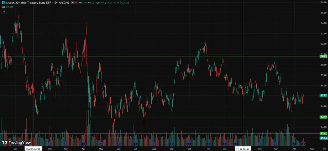Click the blue info icon beside the symbol name
The image size is (328, 151).
[x=3, y=2]
